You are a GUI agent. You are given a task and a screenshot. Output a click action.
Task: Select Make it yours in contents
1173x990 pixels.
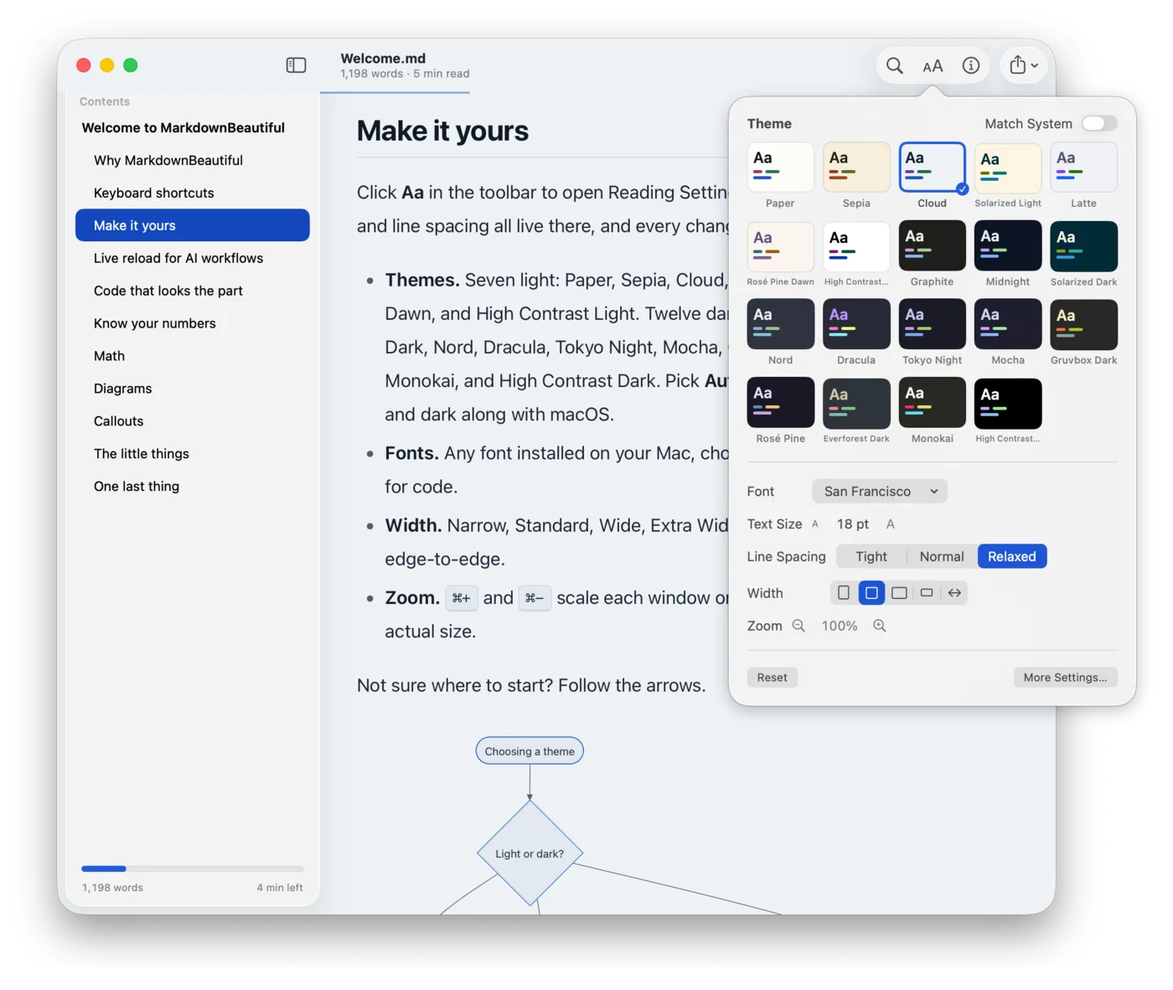point(193,225)
